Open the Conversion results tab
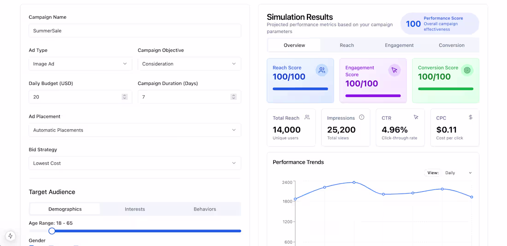This screenshot has width=507, height=246. 451,45
